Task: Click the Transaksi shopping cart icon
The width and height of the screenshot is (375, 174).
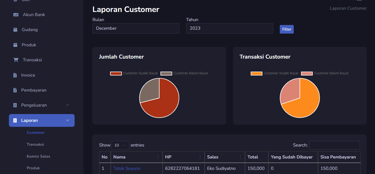Action: pyautogui.click(x=16, y=60)
